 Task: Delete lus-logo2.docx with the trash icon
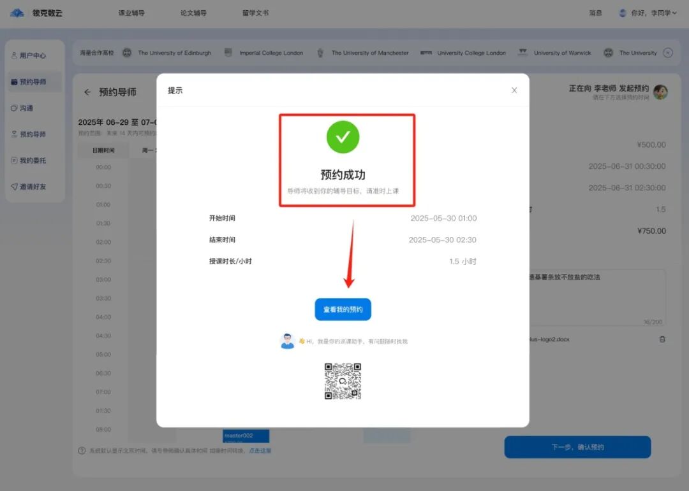pos(662,339)
